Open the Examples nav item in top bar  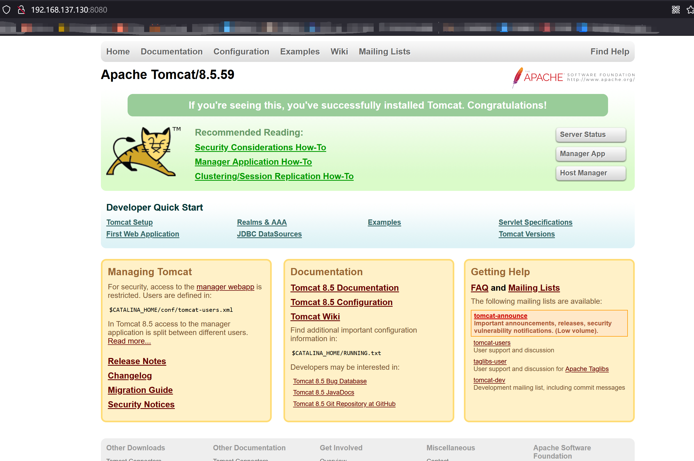(x=300, y=52)
